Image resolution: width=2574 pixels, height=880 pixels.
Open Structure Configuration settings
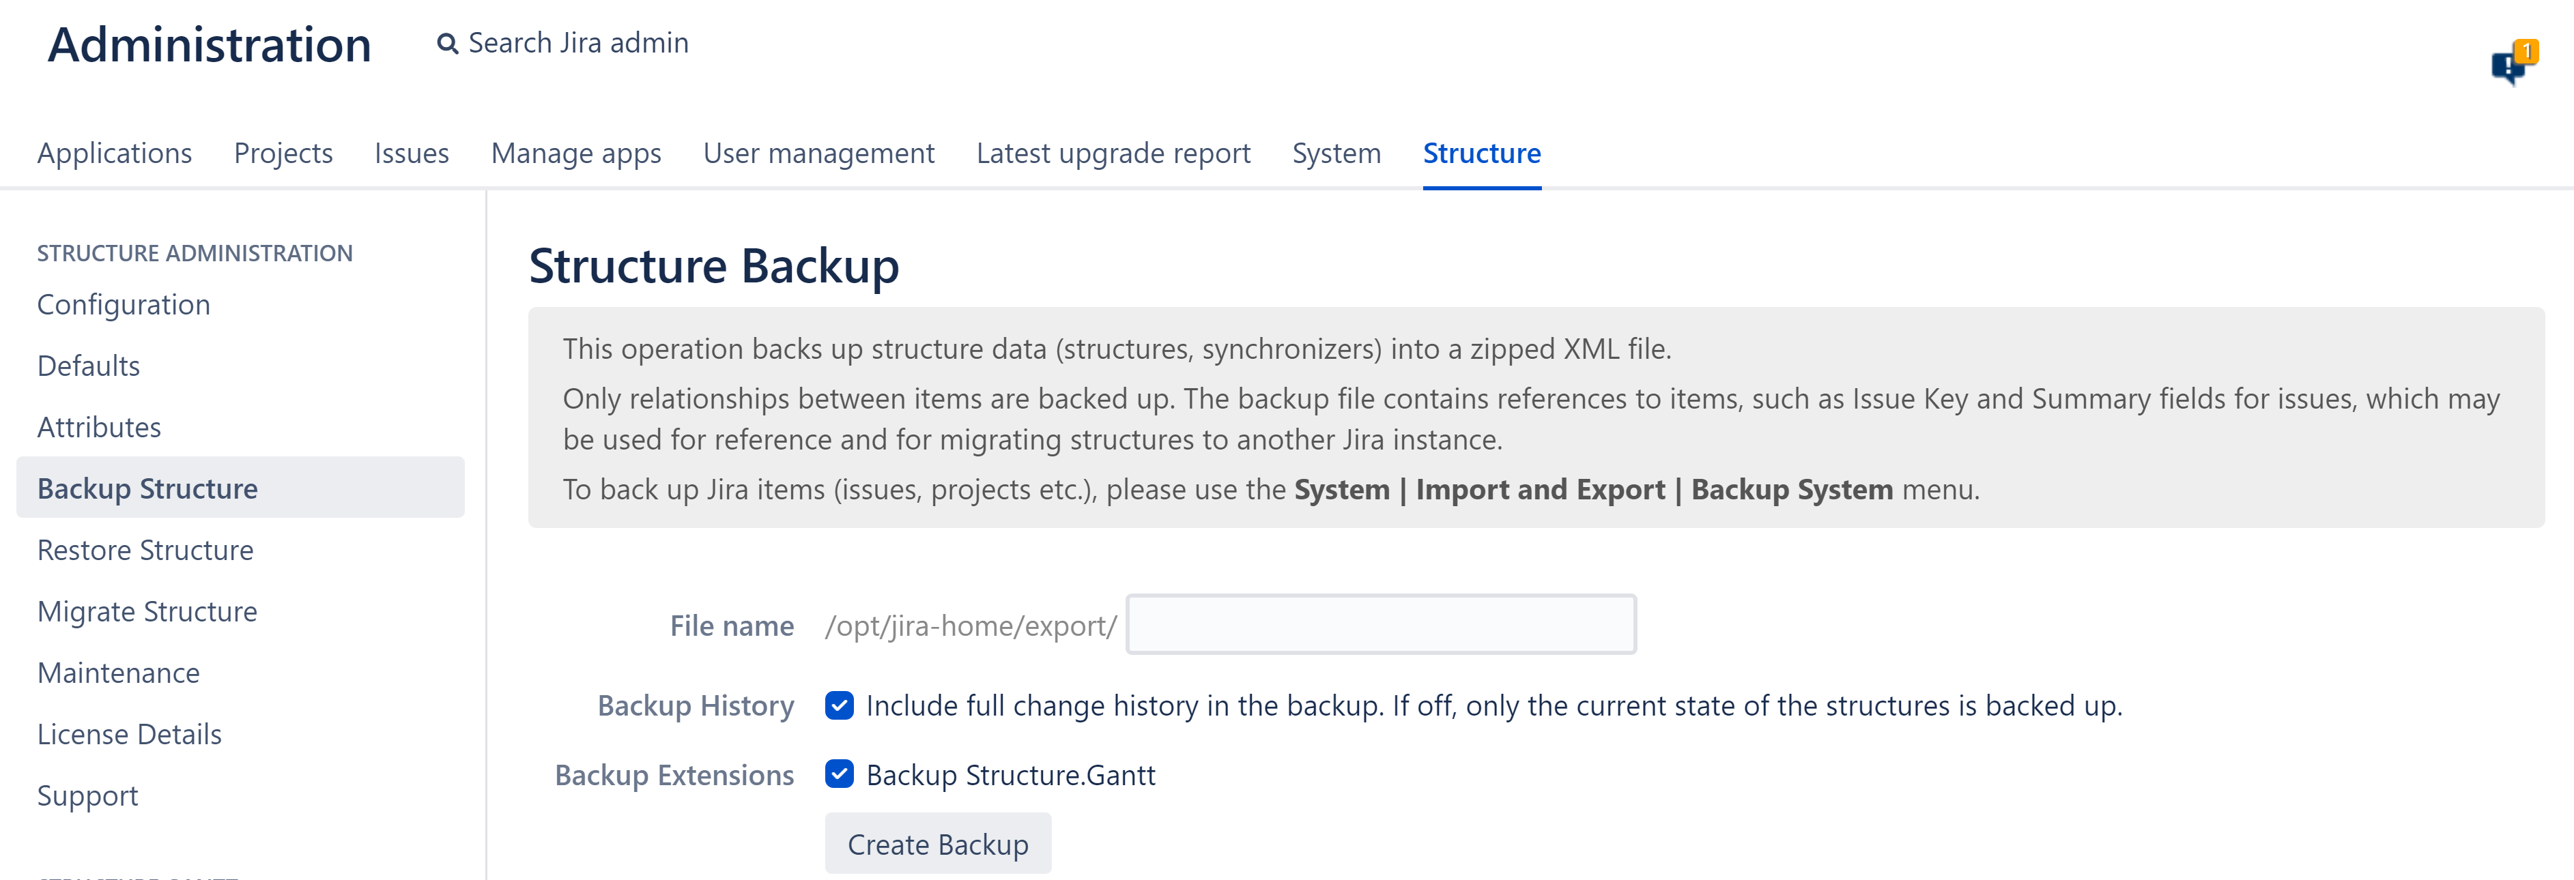coord(123,305)
